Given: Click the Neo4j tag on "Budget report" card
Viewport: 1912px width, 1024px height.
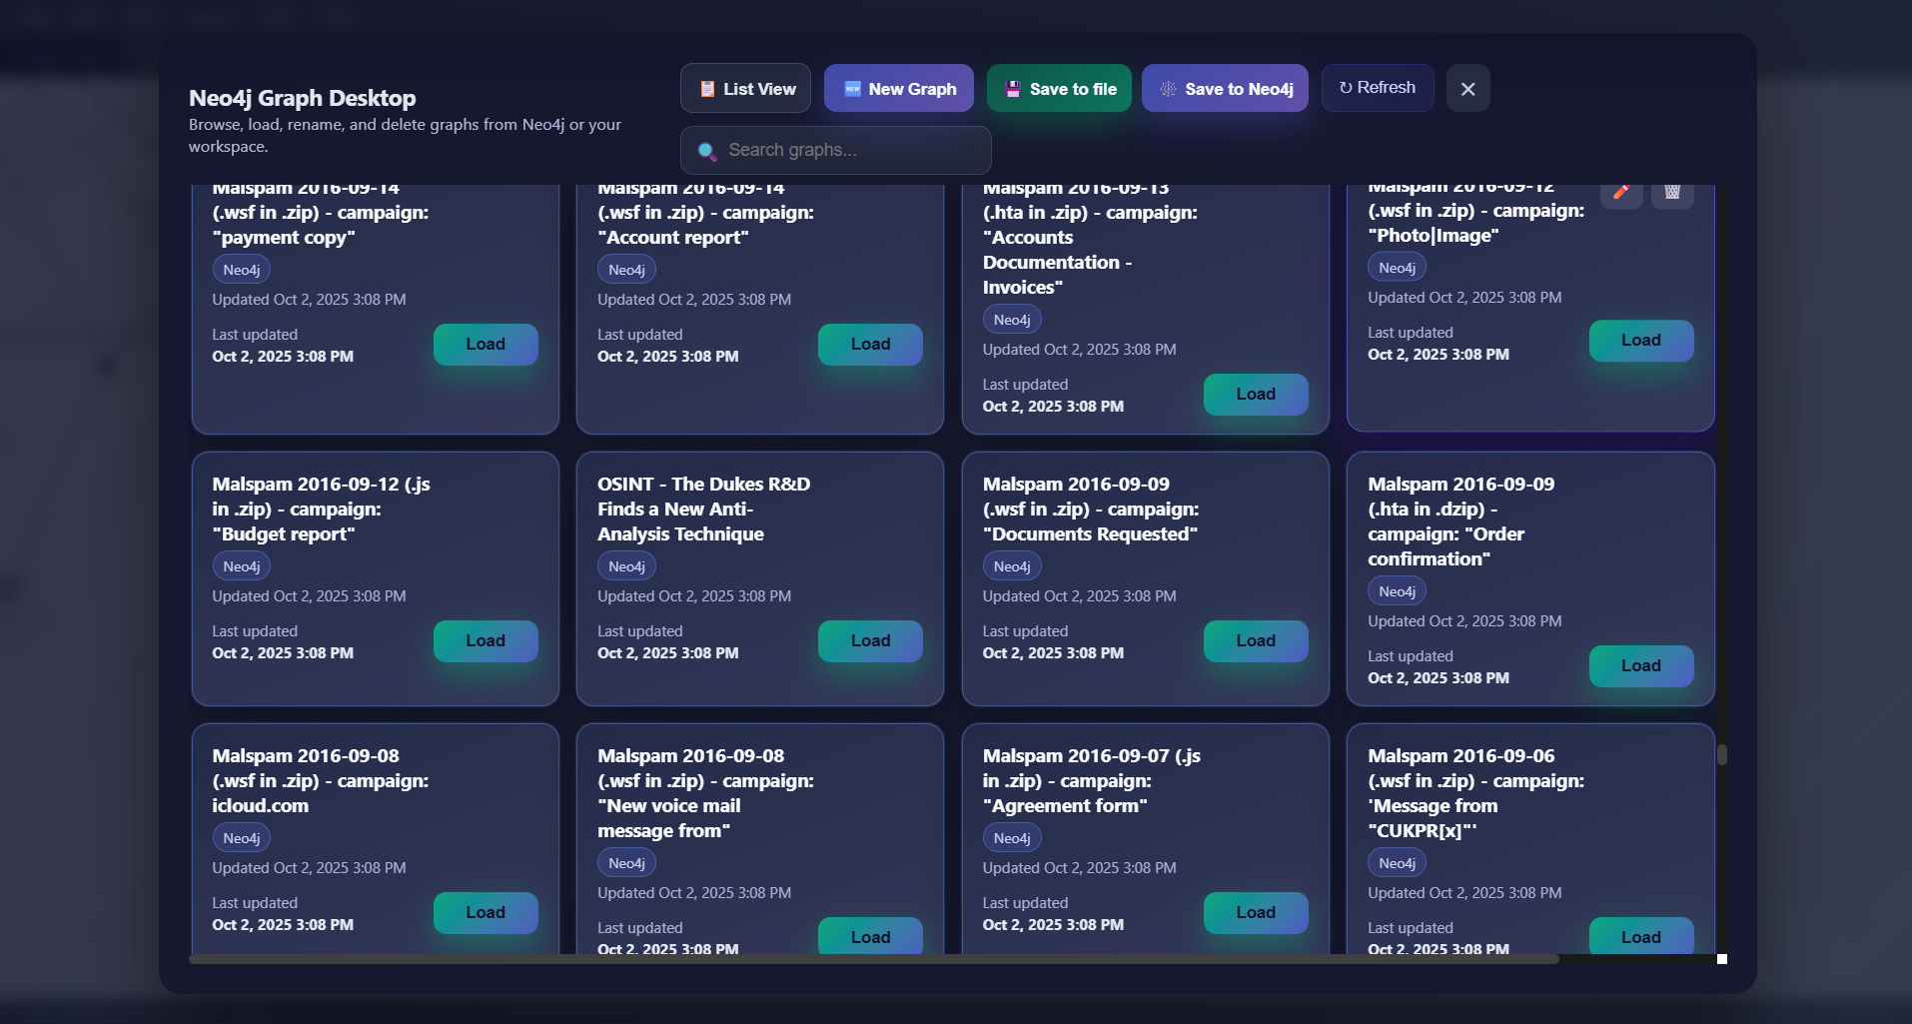Looking at the screenshot, I should pos(242,566).
